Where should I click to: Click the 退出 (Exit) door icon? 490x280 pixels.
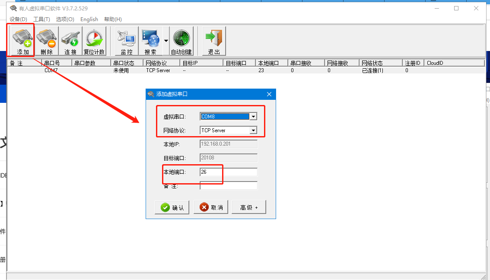click(x=214, y=41)
